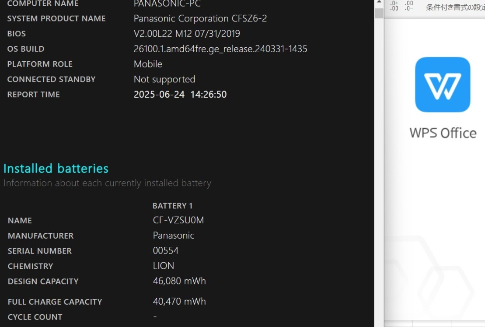Click the 'CYCLE COUNT' label
485x327 pixels.
point(35,317)
